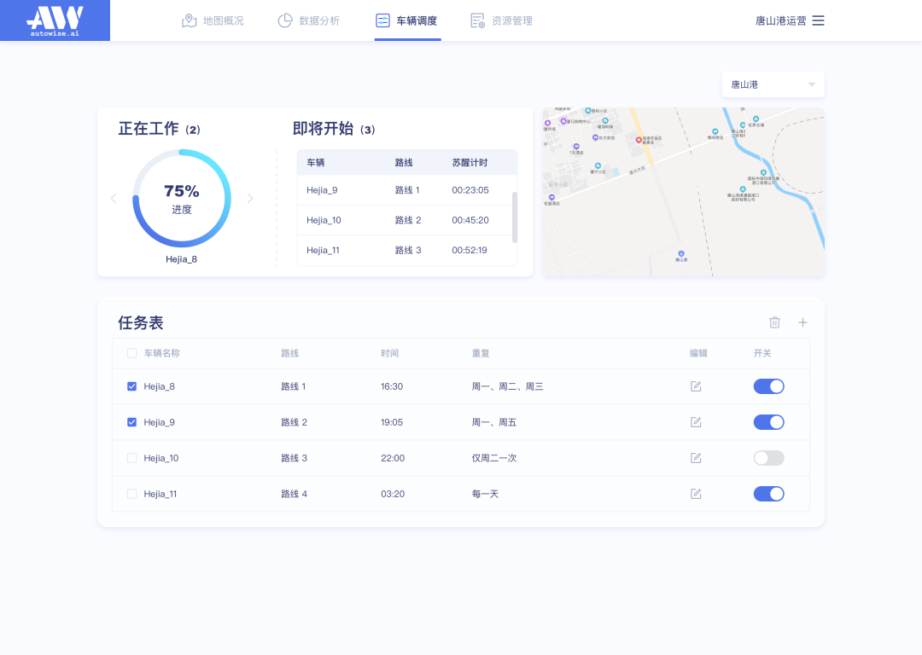Open the 地图概况 map overview icon
The image size is (922, 655).
(x=189, y=20)
